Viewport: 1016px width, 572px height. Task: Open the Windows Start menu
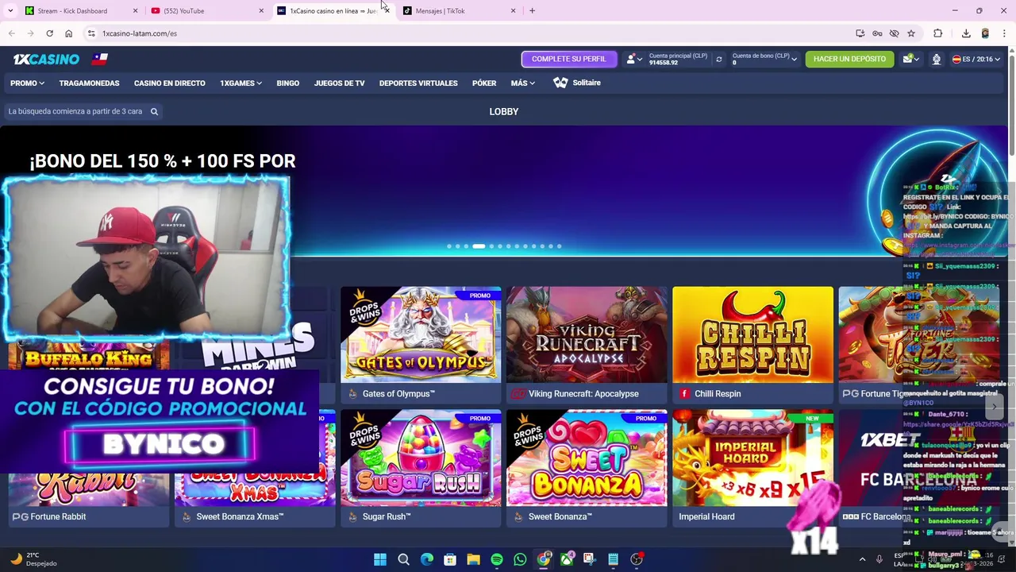[x=380, y=559]
